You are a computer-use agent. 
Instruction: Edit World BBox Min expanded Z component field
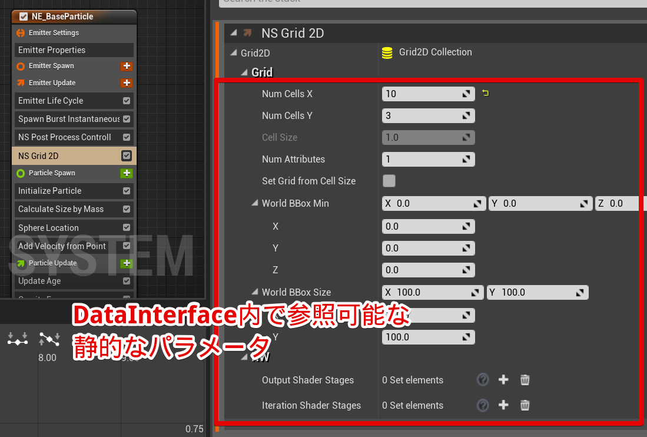click(429, 270)
